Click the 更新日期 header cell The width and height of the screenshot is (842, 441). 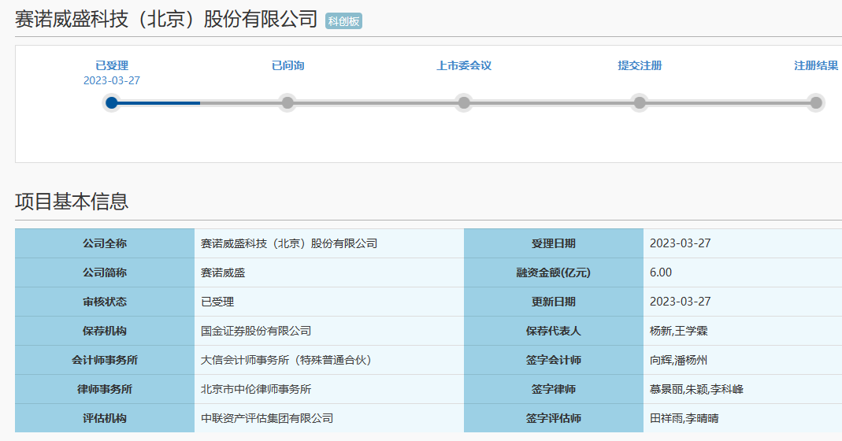554,302
